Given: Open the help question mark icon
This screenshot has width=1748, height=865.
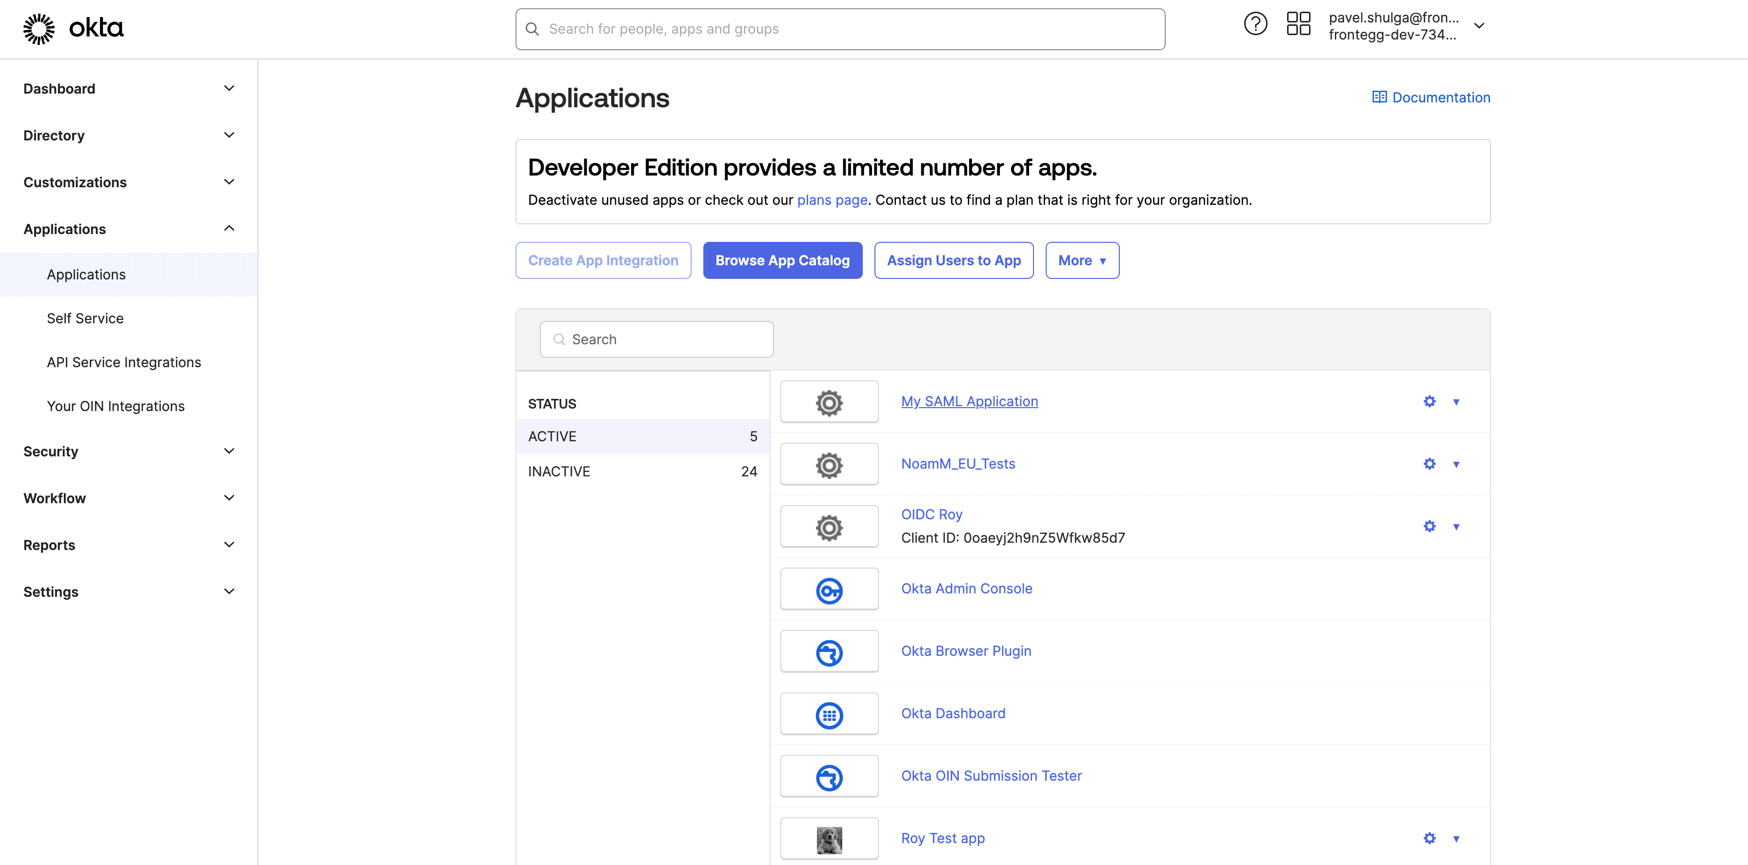Looking at the screenshot, I should [1255, 24].
